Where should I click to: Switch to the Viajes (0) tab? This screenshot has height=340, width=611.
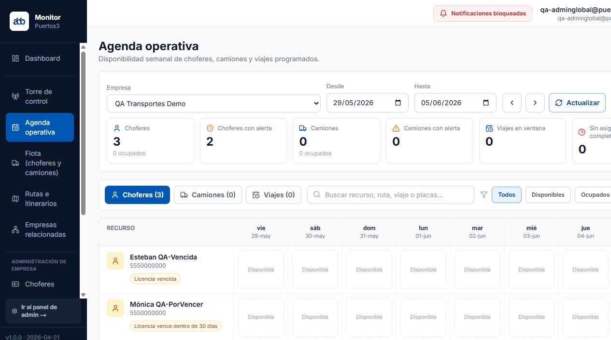click(273, 195)
